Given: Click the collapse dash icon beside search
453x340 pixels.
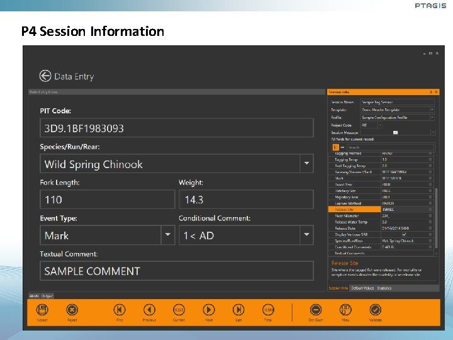Looking at the screenshot, I should [x=342, y=147].
